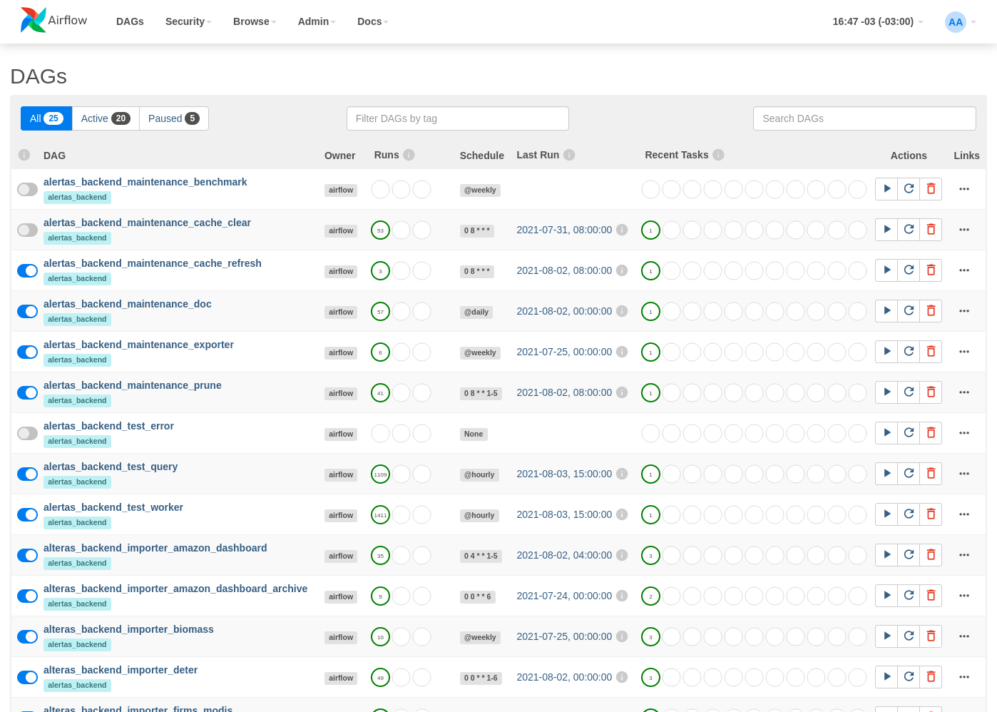Click the info icon left of DAG header
997x712 pixels.
click(x=24, y=155)
